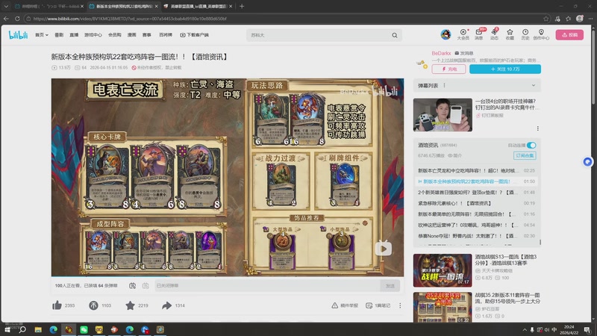Open 漫画 in top navigation
Screen dimensions: 597x336
pyautogui.click(x=132, y=35)
